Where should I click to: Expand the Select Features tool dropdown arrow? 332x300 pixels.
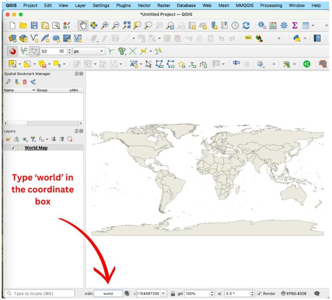[20, 64]
